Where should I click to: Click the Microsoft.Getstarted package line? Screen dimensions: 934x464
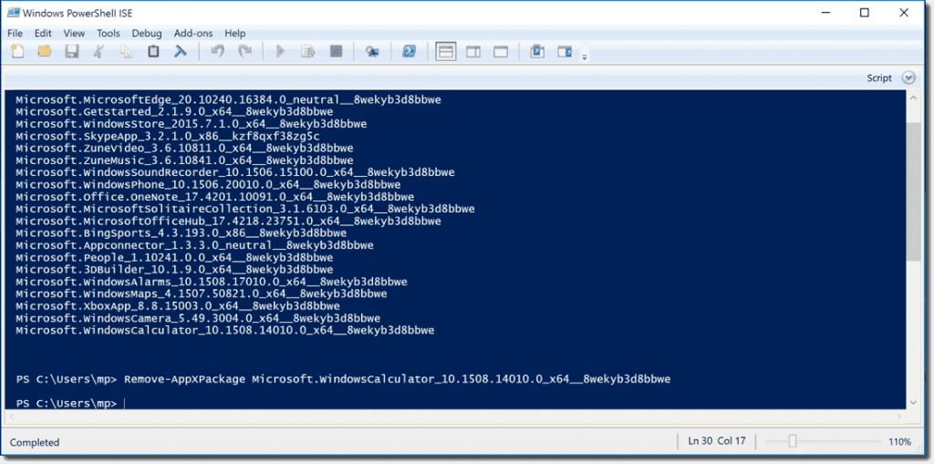pos(174,111)
